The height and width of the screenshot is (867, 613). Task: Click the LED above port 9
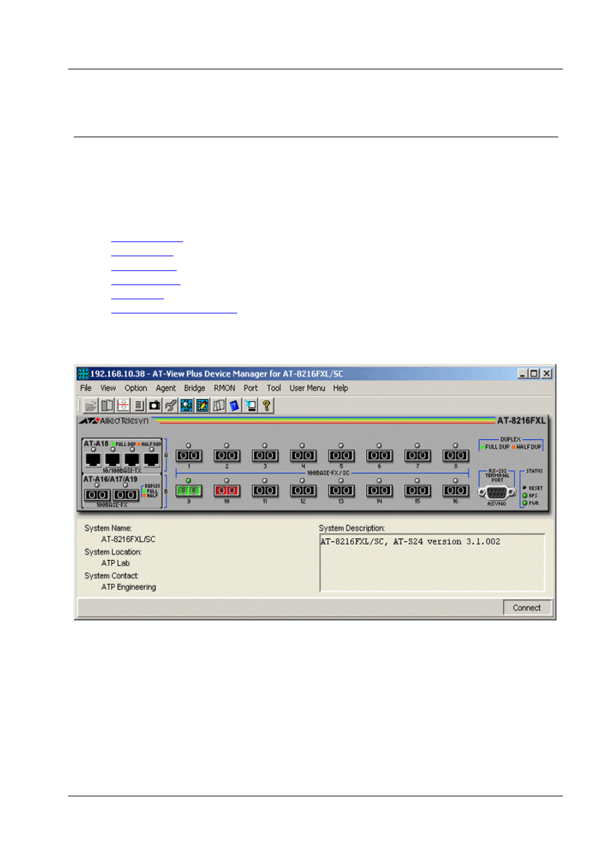[x=189, y=480]
